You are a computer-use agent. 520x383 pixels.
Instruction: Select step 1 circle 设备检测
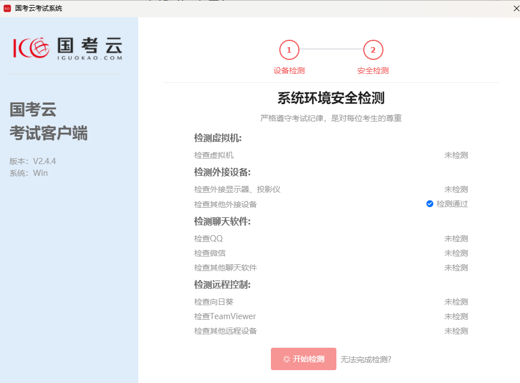[x=289, y=49]
